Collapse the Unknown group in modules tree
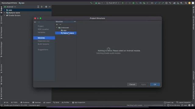 tap(57, 28)
